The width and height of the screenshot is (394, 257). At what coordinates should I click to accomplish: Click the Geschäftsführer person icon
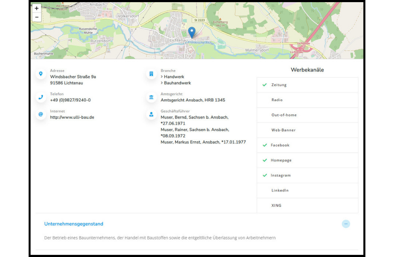[x=151, y=114]
